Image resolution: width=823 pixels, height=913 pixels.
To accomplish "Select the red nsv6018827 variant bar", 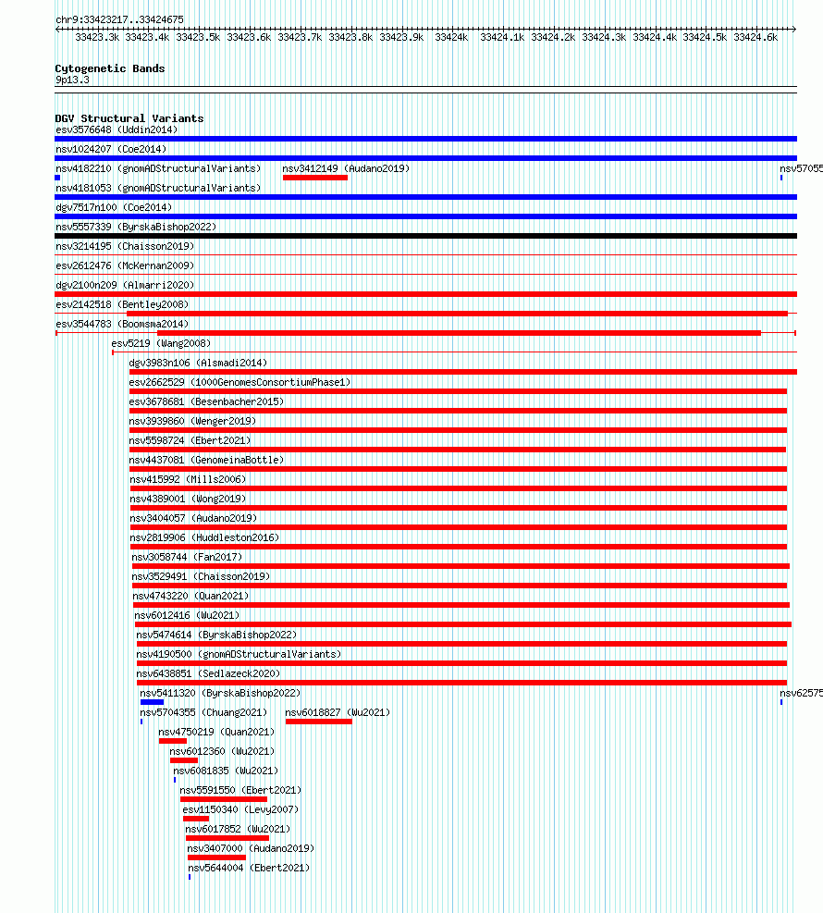I will tap(319, 722).
